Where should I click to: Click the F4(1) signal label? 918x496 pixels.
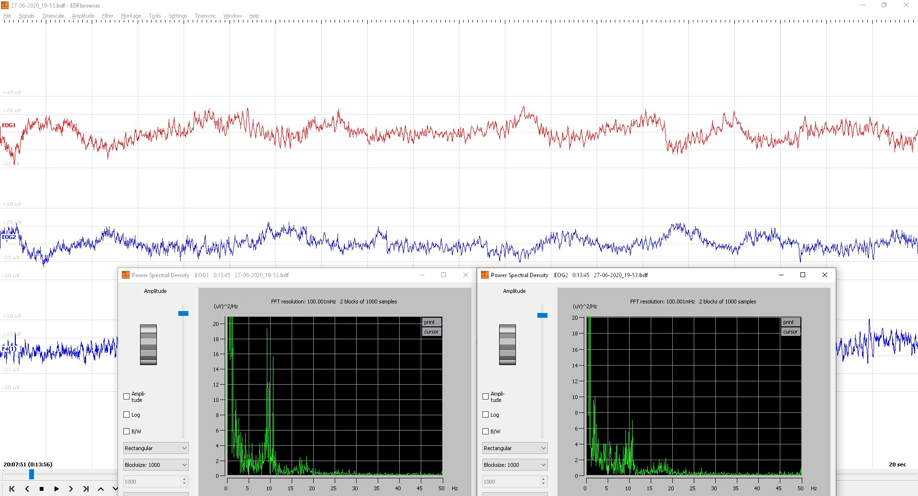(x=9, y=349)
